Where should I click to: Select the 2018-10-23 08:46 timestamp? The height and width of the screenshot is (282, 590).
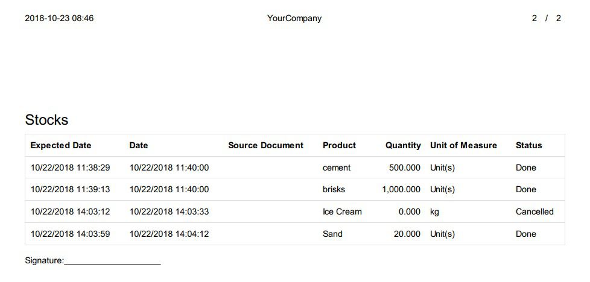pyautogui.click(x=60, y=18)
